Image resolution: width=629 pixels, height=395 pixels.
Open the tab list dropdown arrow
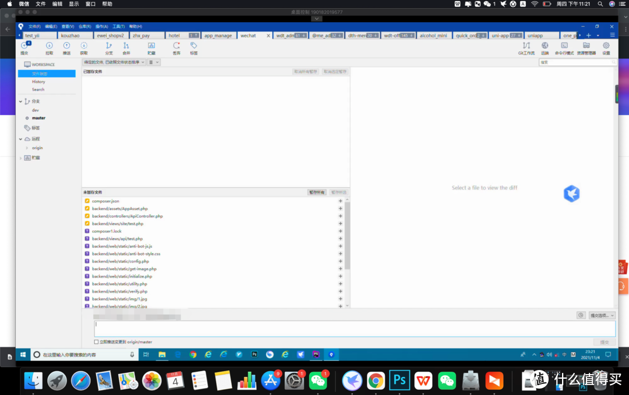[598, 35]
